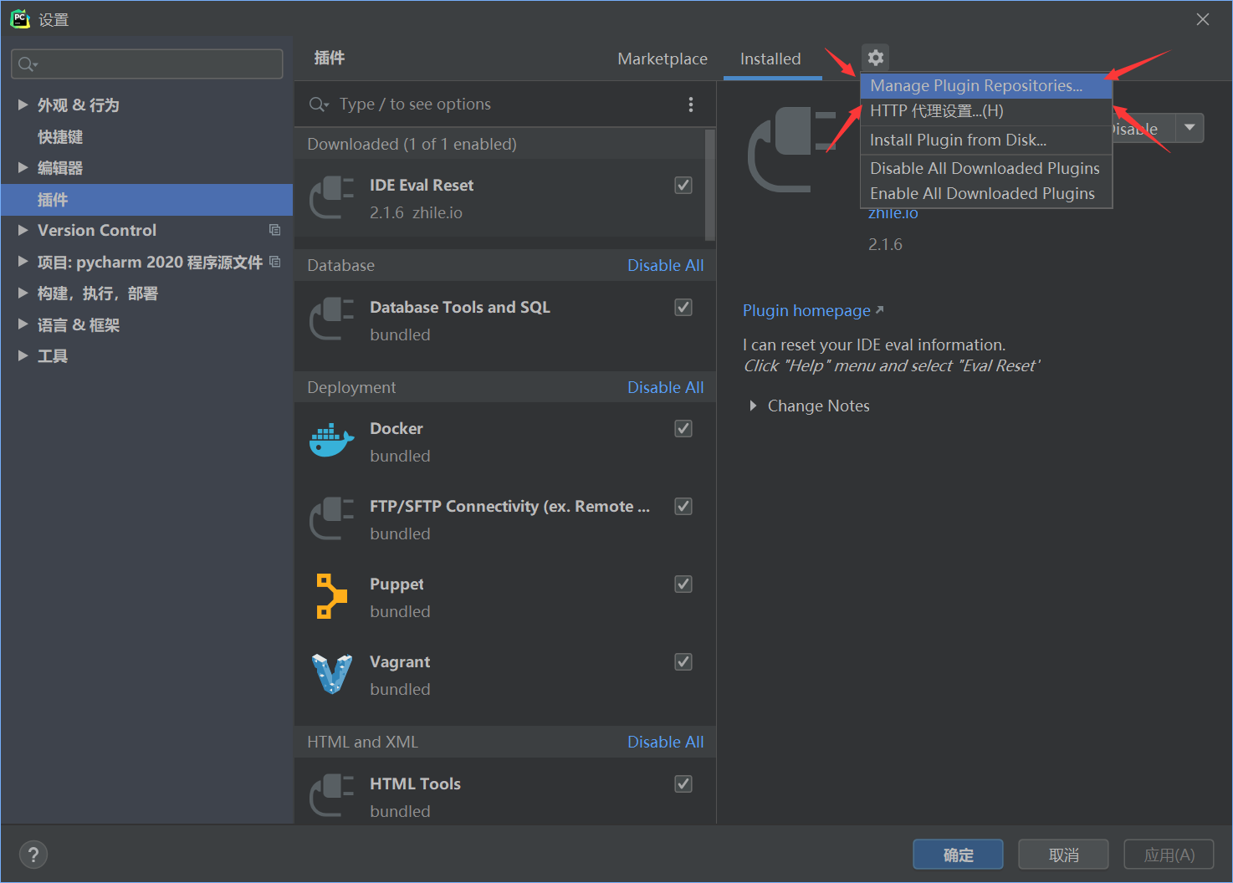The image size is (1233, 883).
Task: Click the 确定 button to confirm
Action: (x=958, y=854)
